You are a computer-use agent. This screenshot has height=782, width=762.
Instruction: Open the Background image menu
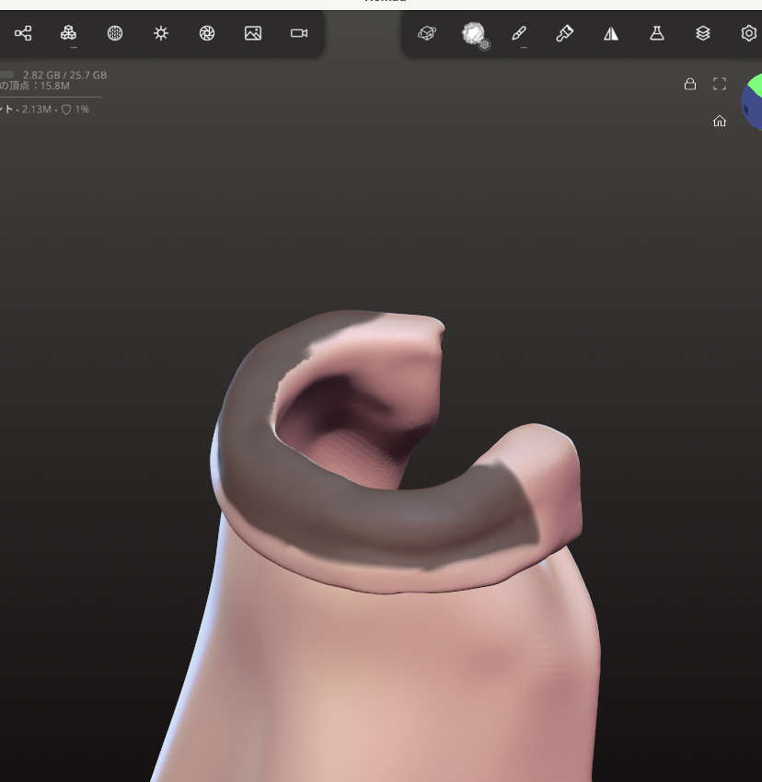point(253,33)
